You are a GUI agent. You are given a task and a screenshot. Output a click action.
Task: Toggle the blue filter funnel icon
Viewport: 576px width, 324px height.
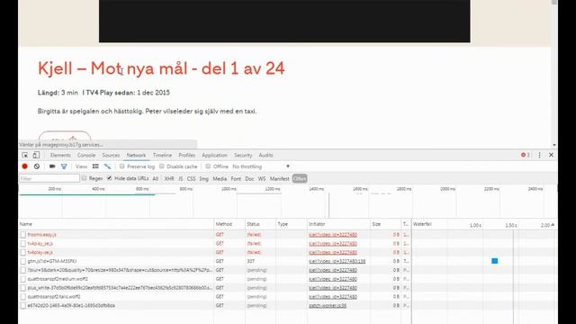click(64, 166)
